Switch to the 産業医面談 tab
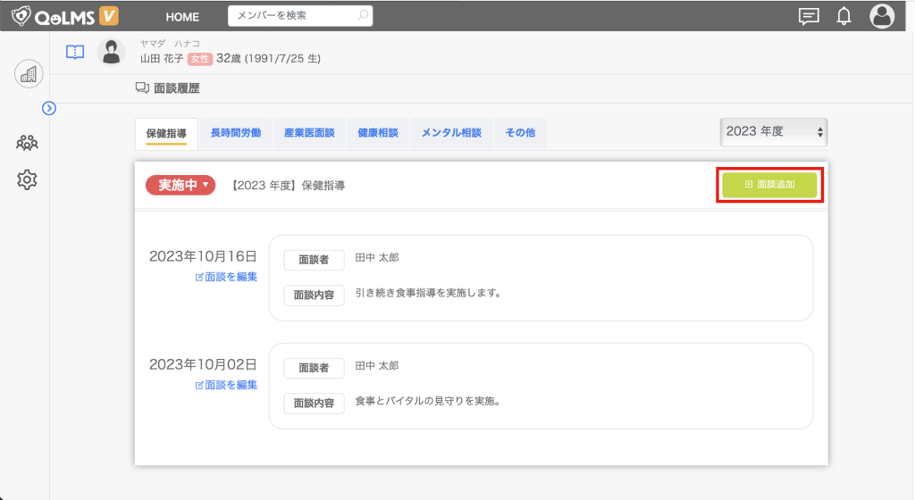The image size is (915, 500). (309, 133)
